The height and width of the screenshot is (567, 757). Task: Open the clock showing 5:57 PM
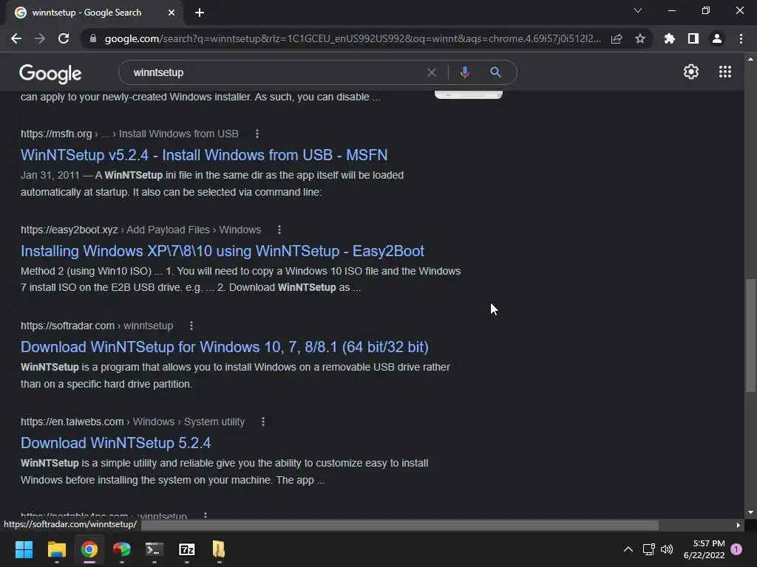tap(704, 549)
